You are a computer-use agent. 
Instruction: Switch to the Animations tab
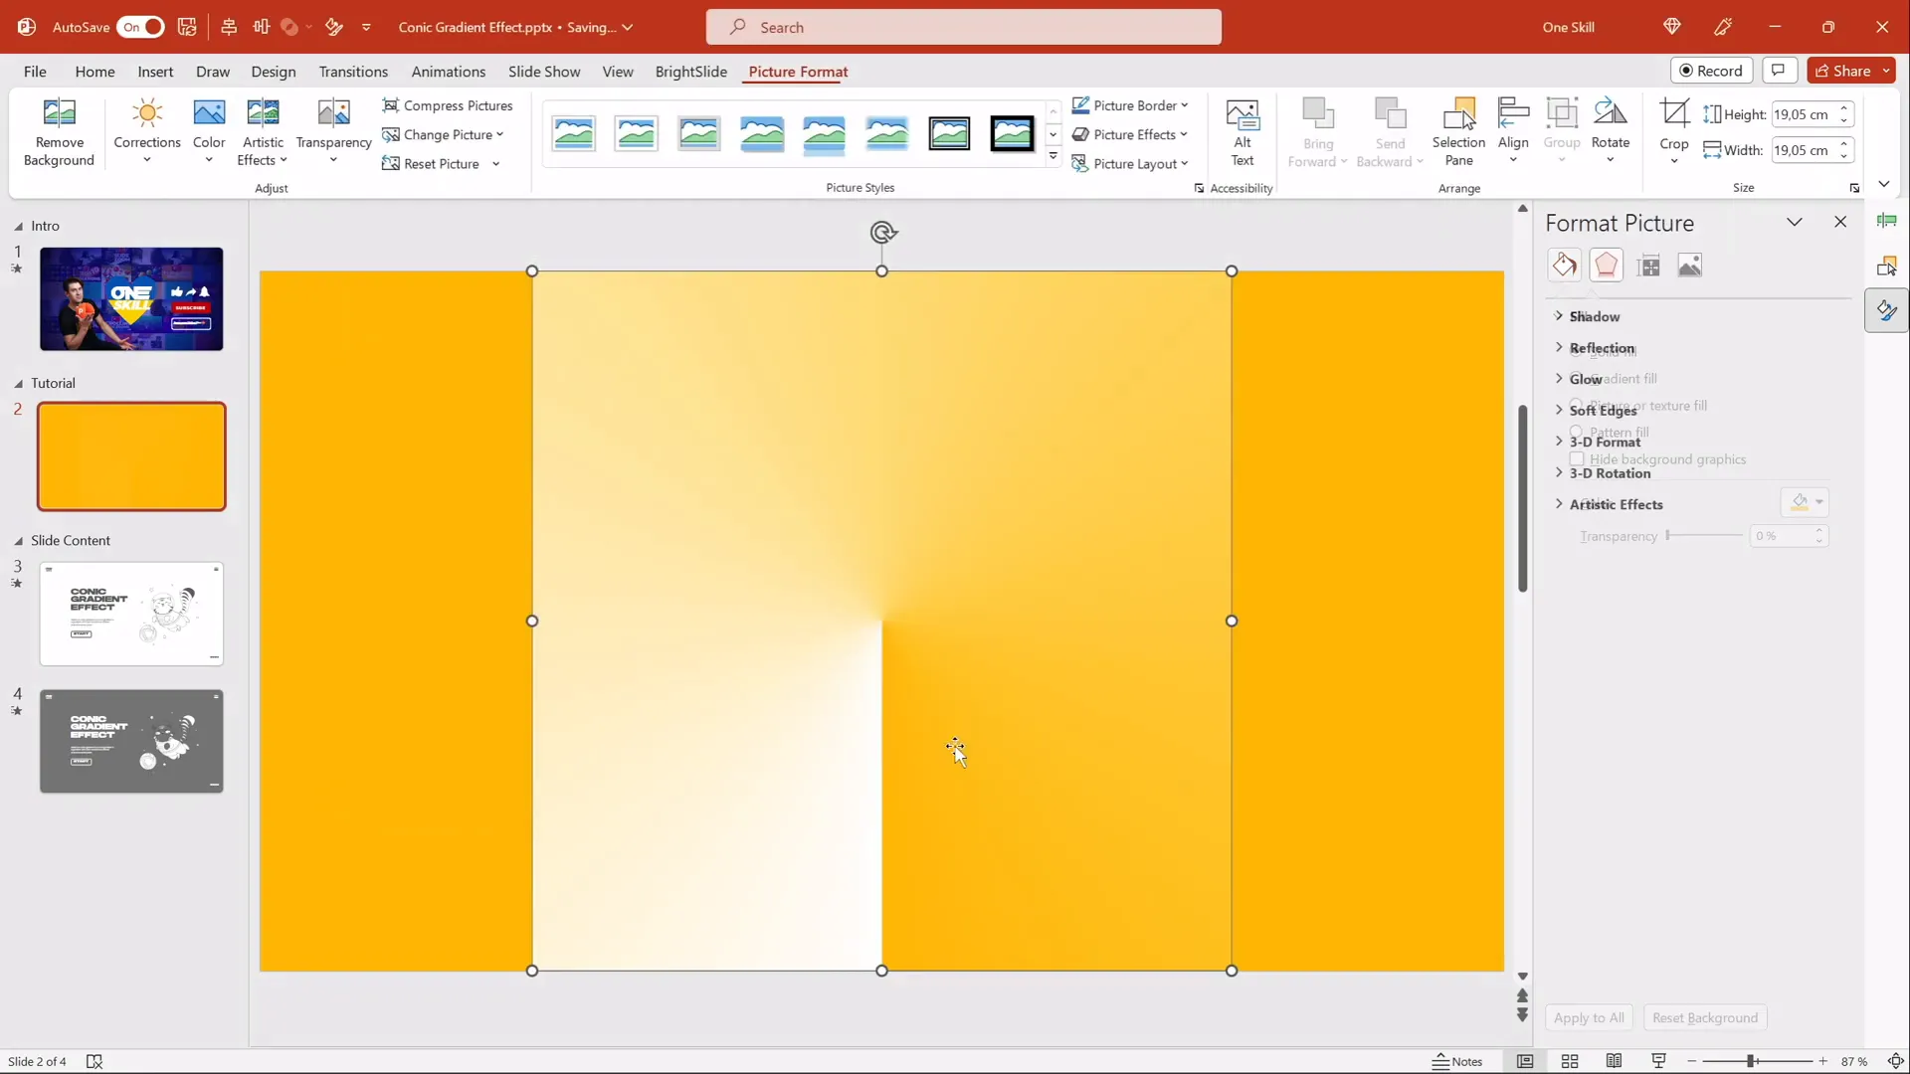pos(449,72)
